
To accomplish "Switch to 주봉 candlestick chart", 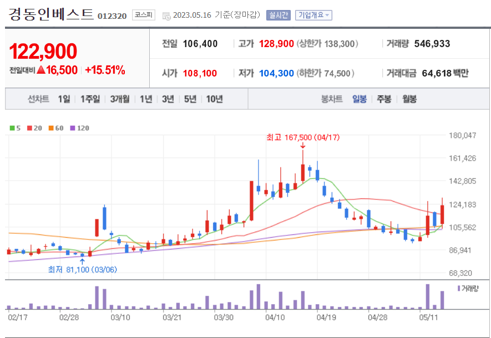I will (384, 99).
